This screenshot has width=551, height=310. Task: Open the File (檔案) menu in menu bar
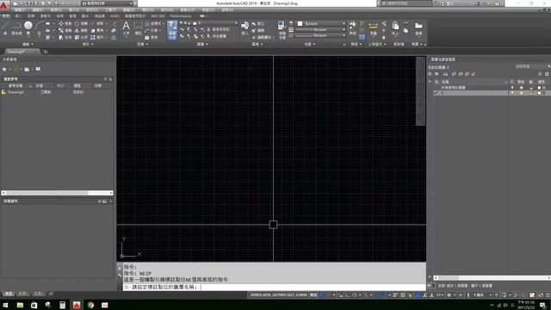click(20, 9)
